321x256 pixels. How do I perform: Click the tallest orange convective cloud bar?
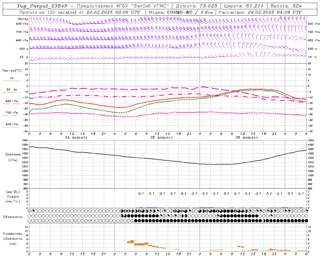tap(132, 241)
